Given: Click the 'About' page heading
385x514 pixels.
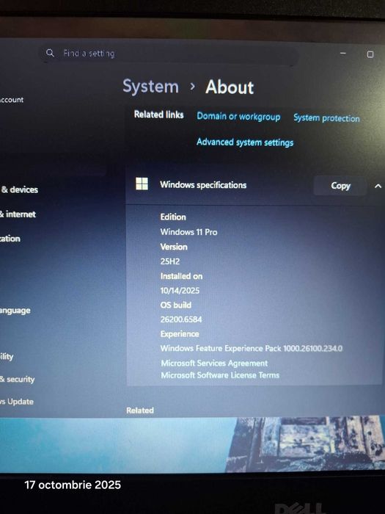Looking at the screenshot, I should [230, 87].
